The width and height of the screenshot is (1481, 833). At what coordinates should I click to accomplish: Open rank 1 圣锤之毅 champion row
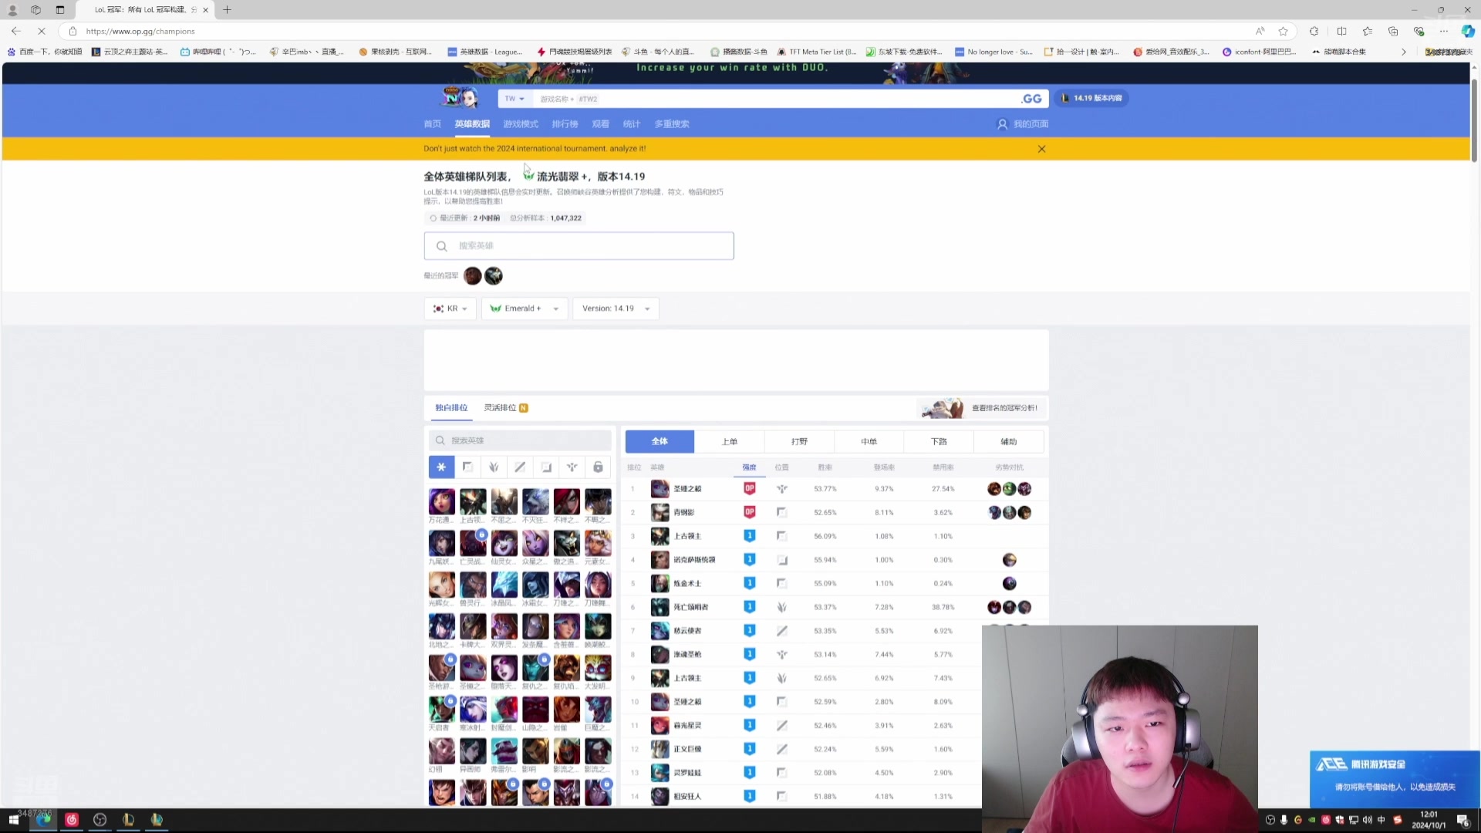coord(836,489)
